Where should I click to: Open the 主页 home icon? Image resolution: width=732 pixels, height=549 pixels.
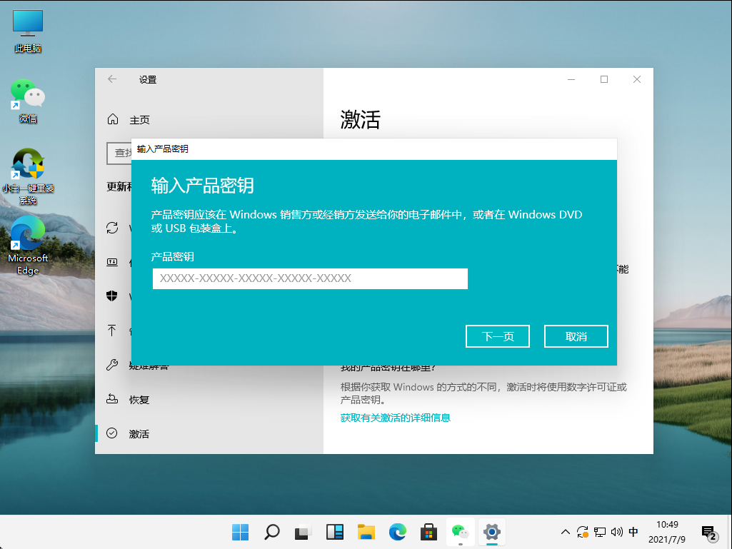click(112, 119)
